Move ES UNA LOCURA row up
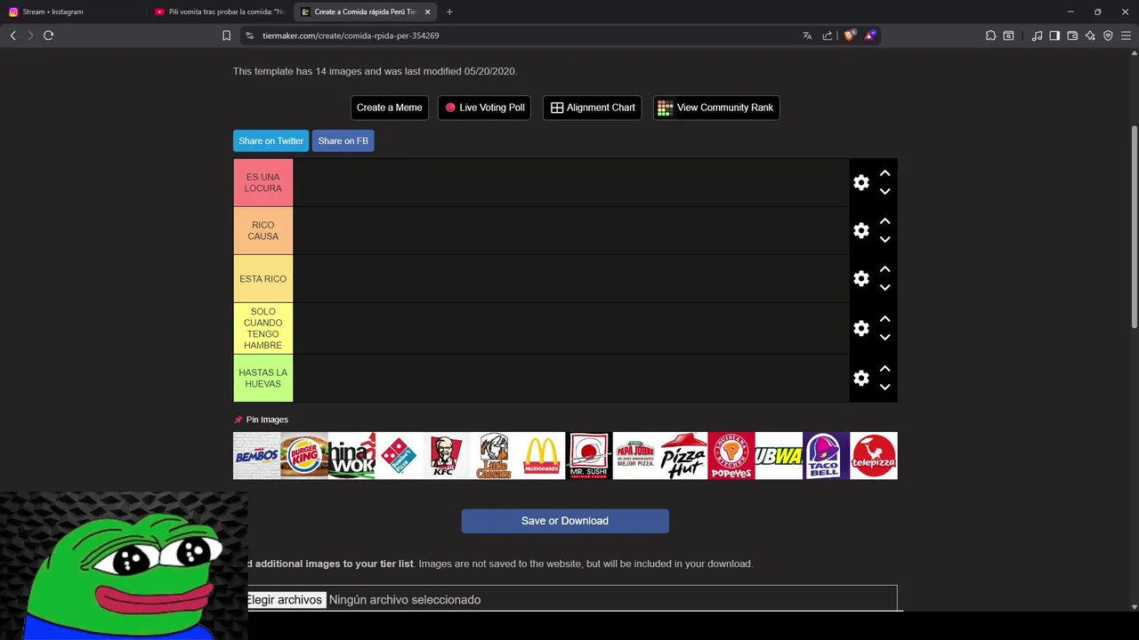Screen dimensions: 1139x640 click(x=885, y=173)
